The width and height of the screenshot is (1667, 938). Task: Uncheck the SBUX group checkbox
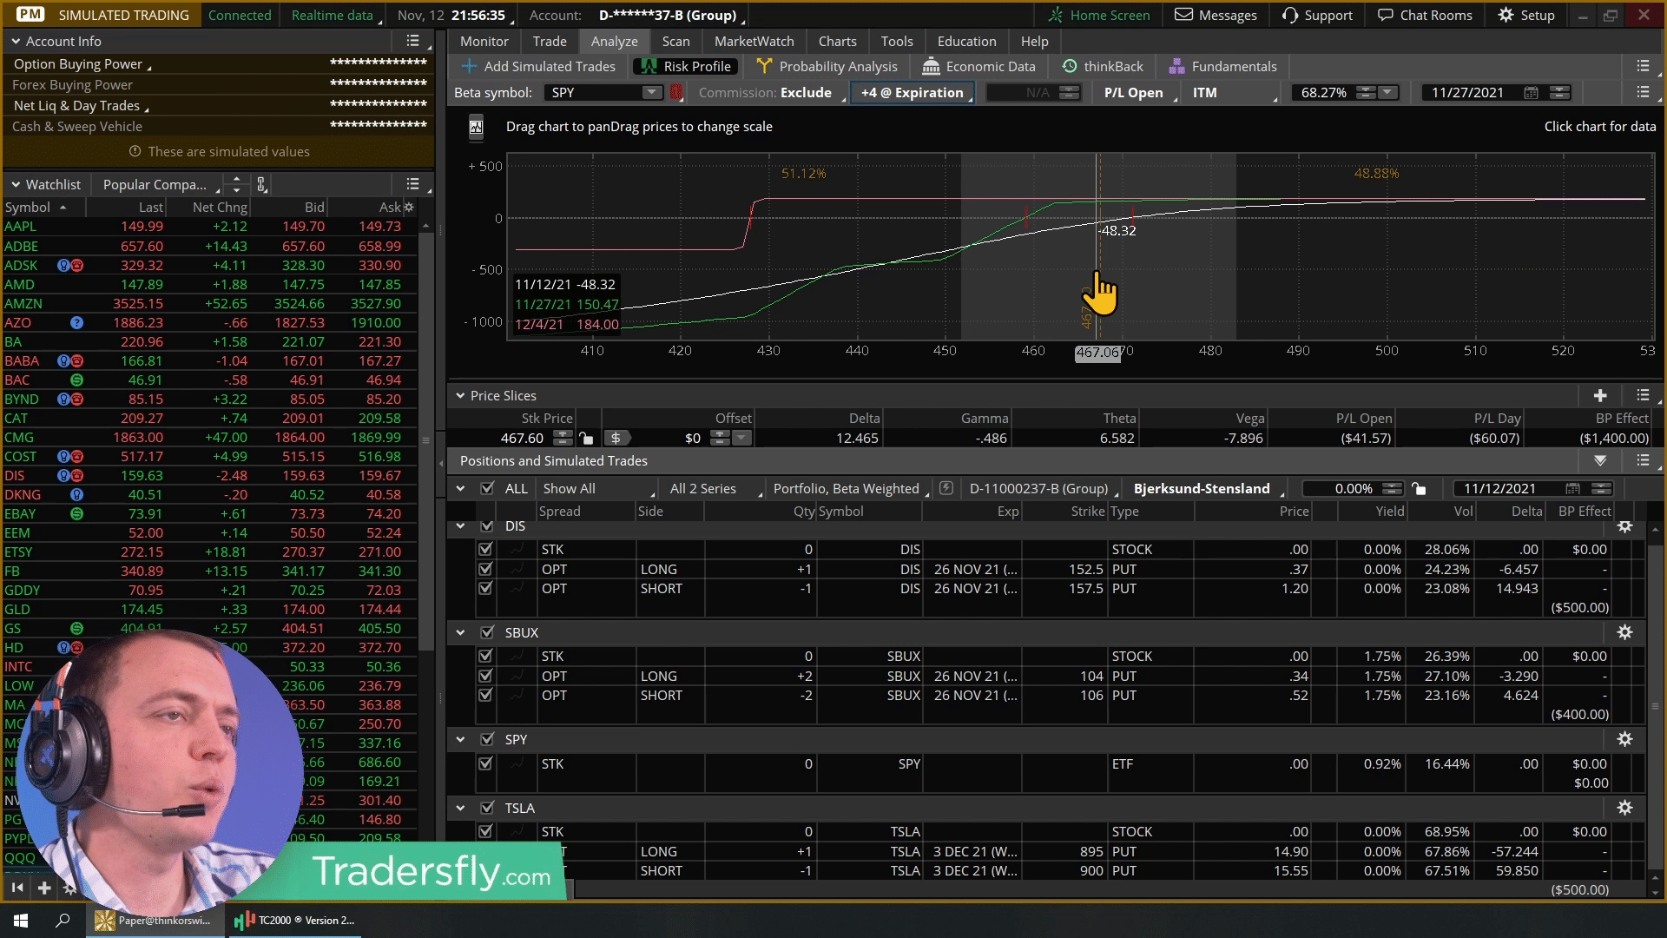tap(487, 632)
